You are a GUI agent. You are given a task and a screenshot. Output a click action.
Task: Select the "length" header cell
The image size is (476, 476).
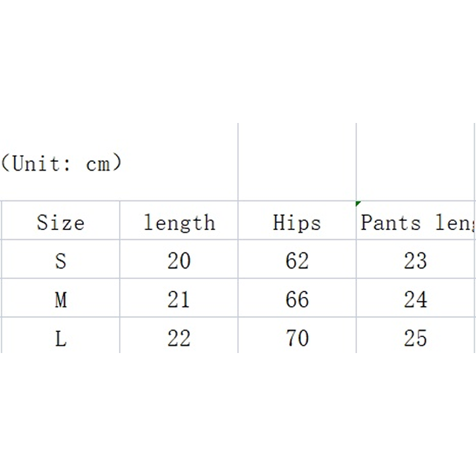point(179,222)
